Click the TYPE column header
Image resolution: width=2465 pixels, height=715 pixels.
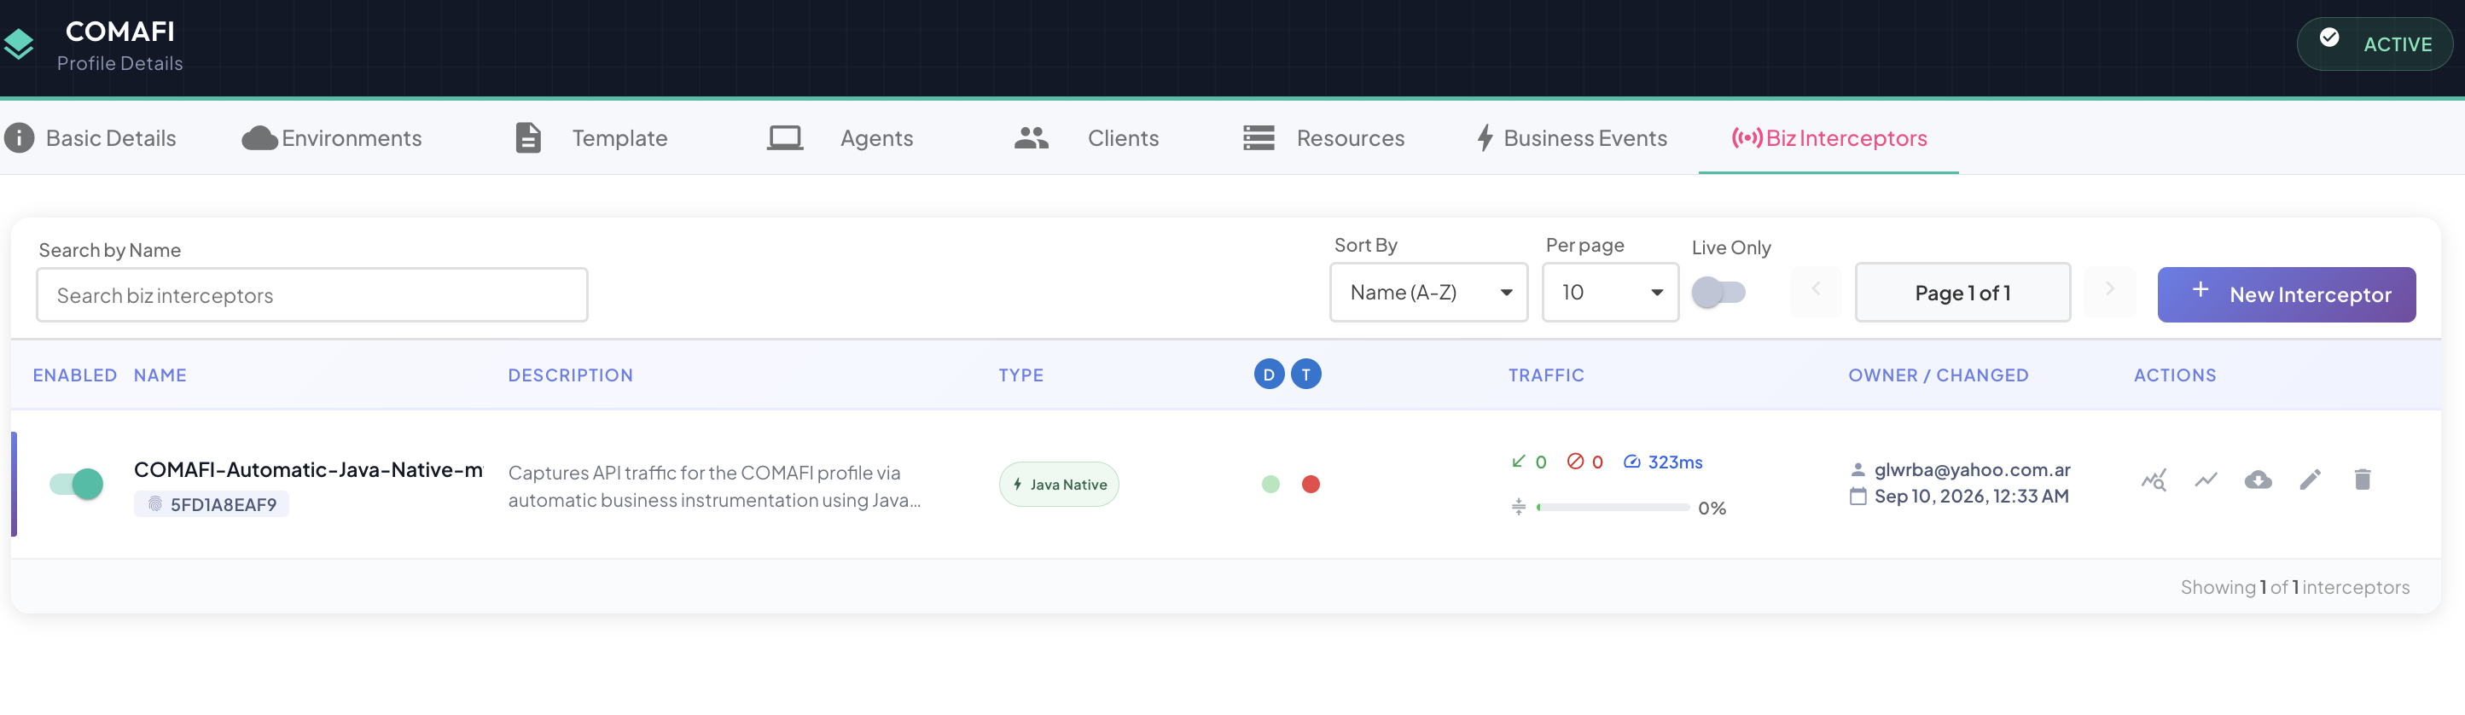tap(1021, 375)
